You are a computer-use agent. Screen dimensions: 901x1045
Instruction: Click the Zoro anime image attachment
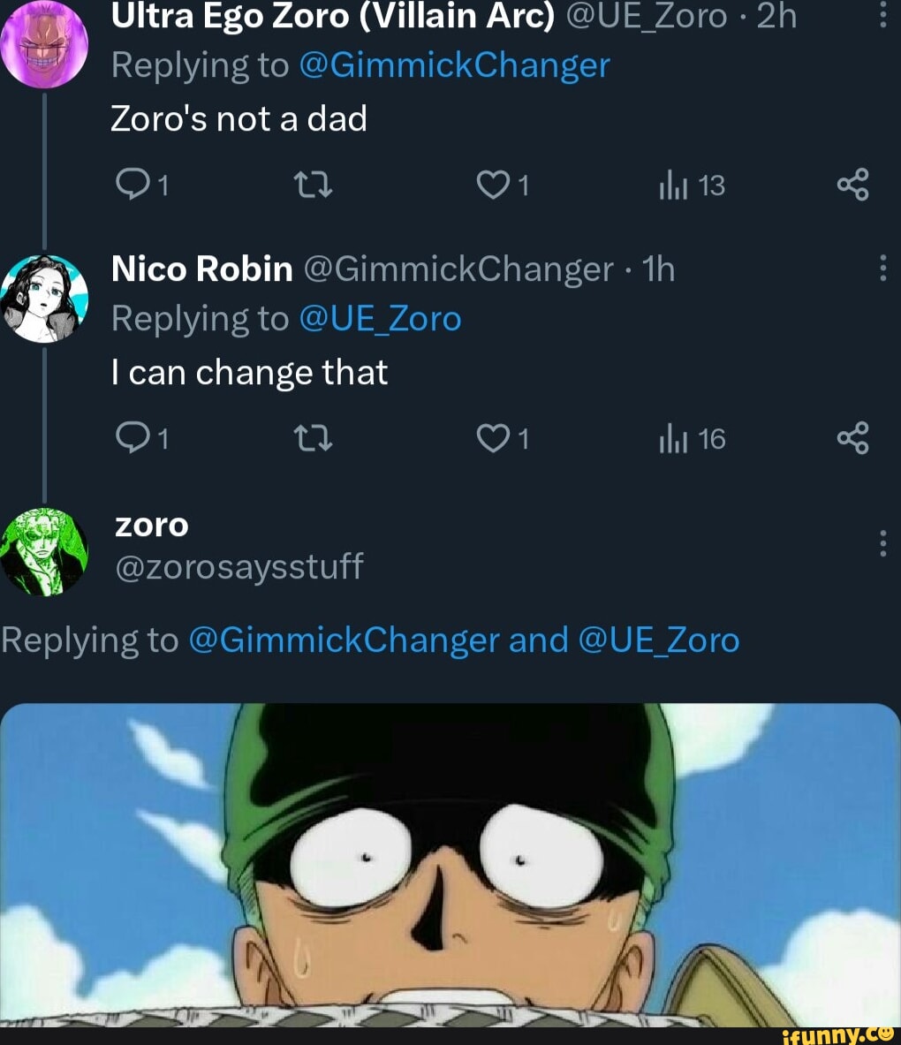tap(450, 866)
